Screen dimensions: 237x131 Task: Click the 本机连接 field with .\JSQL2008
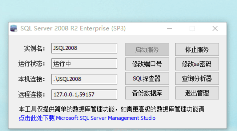click(84, 79)
